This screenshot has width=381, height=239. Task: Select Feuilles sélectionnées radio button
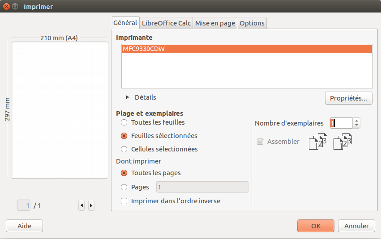click(124, 136)
